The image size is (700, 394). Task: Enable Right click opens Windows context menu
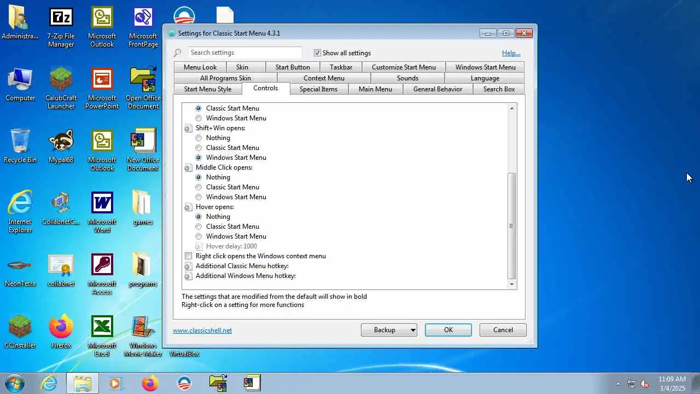[188, 256]
